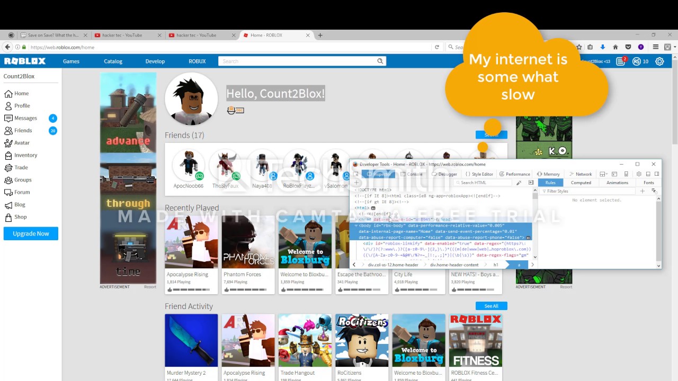Open the Phantom Forces game thumbnail
Image resolution: width=678 pixels, height=381 pixels.
coord(248,242)
